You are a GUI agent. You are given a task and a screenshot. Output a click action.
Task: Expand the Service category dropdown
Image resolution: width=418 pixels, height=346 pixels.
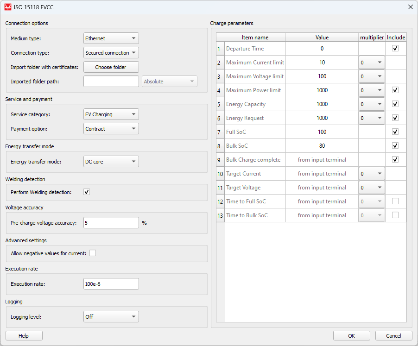pos(111,114)
